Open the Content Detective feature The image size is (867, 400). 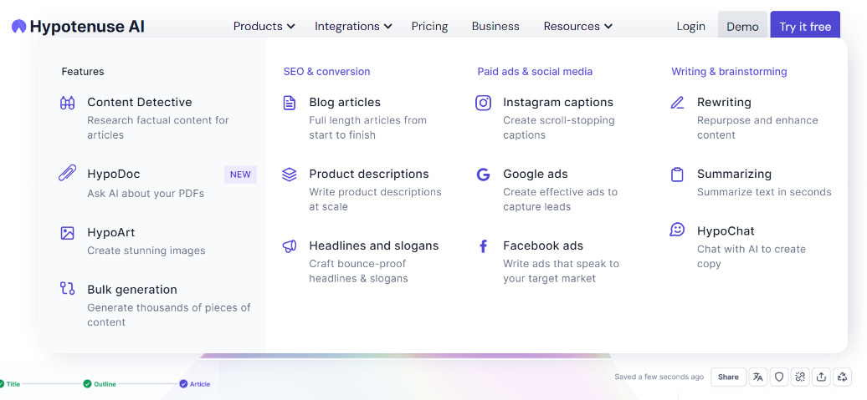[x=139, y=102]
